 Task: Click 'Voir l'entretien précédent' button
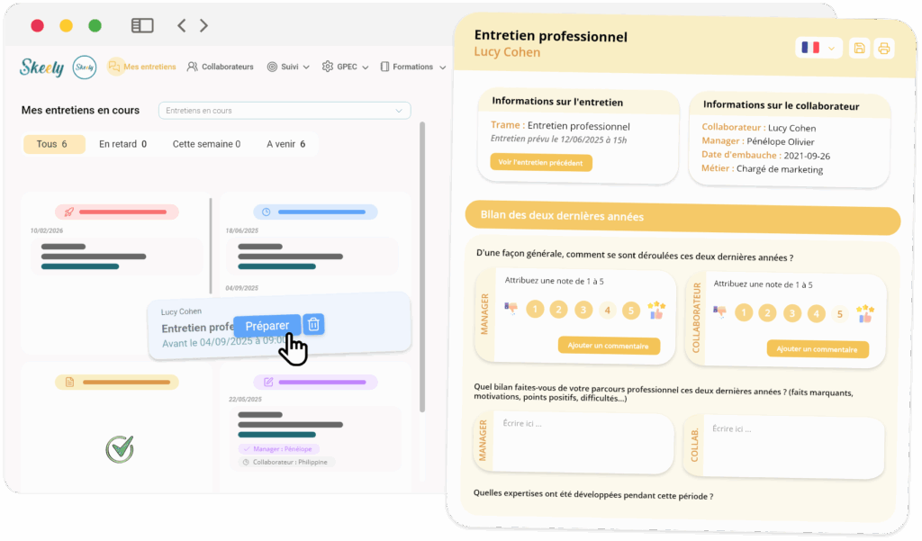coord(541,163)
